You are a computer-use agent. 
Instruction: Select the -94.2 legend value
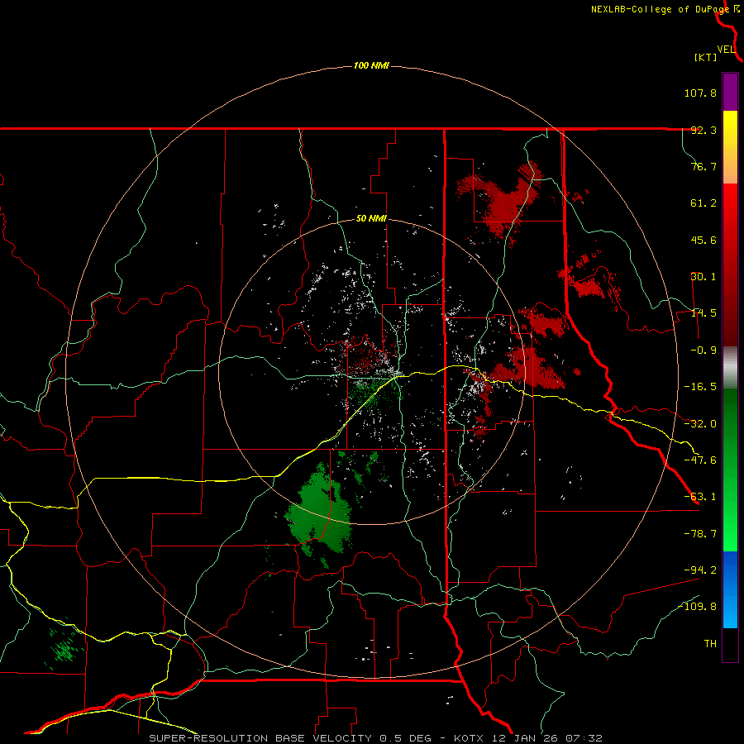pos(700,570)
